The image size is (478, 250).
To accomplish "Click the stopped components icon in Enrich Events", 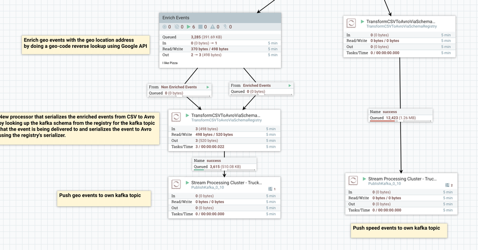I will click(200, 27).
